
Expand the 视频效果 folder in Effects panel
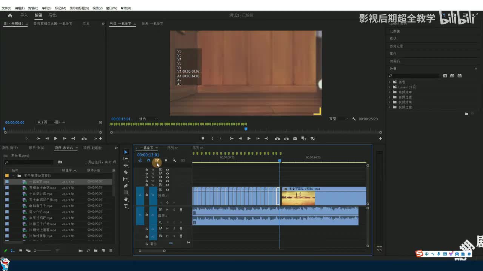pyautogui.click(x=390, y=102)
